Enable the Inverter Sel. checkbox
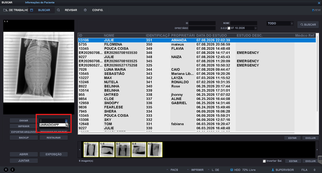Viewport: 322px width, 173px height. coord(264,161)
